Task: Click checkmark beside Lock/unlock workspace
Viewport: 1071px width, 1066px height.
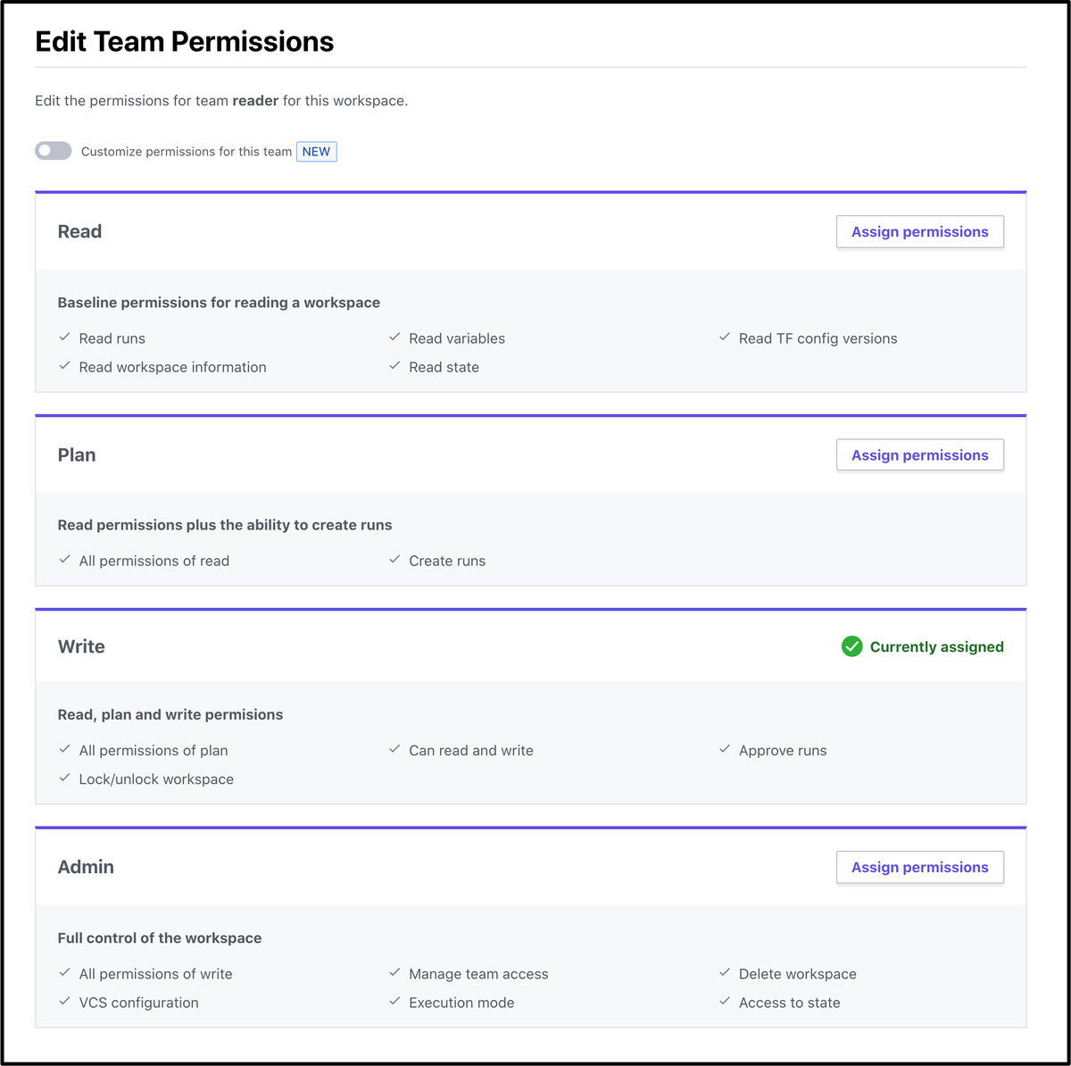Action: 64,779
